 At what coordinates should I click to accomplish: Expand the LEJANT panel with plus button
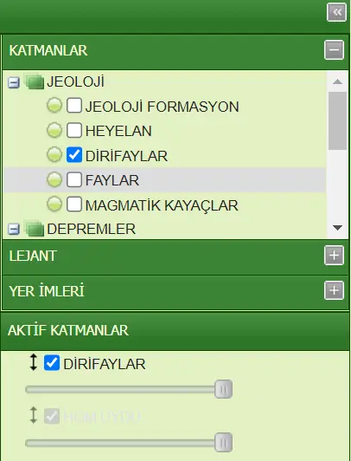point(334,255)
